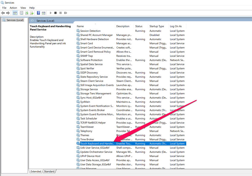Toggle the Show/Hide Action Pane icon
The width and height of the screenshot is (252, 176).
(44, 13)
